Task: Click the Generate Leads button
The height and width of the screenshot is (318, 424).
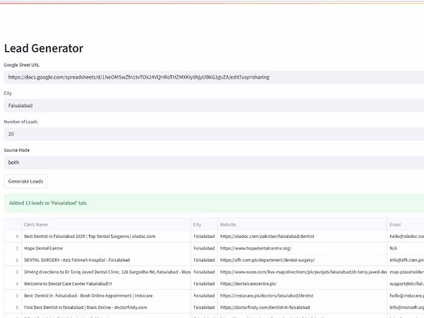Action: coord(26,182)
